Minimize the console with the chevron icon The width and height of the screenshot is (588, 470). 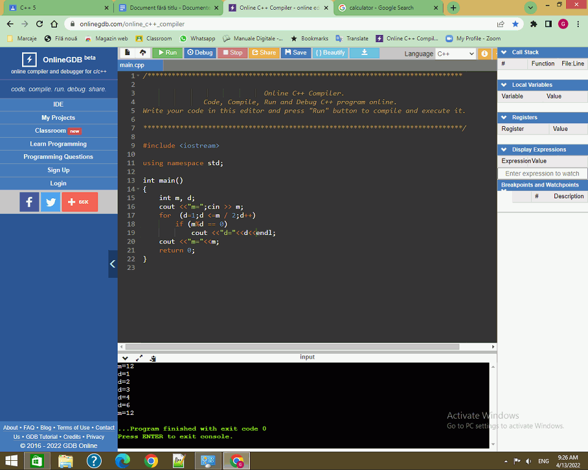point(125,358)
